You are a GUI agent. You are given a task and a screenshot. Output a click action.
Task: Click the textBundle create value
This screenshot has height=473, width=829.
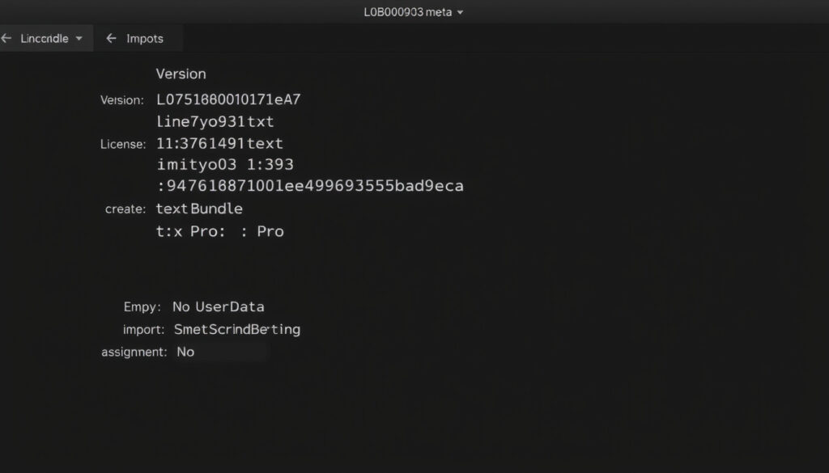pyautogui.click(x=199, y=209)
